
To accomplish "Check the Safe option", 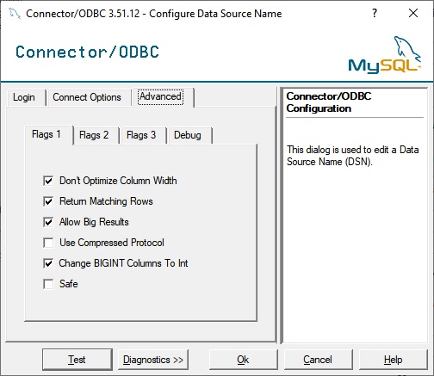I will pos(48,284).
